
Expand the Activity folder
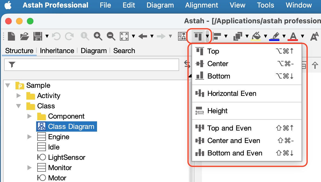(19, 96)
